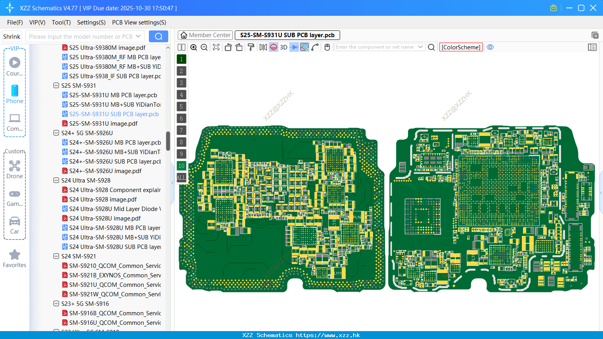Zoom in on the PCB view
The image size is (603, 339).
[x=194, y=47]
